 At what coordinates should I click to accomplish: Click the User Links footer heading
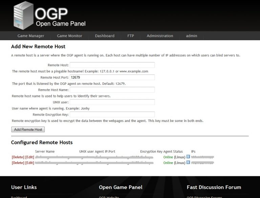[24, 187]
